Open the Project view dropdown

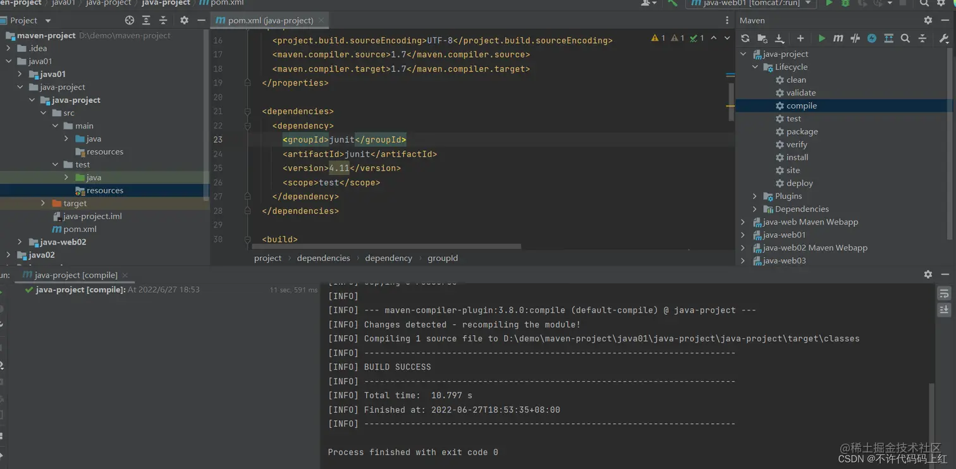point(48,20)
